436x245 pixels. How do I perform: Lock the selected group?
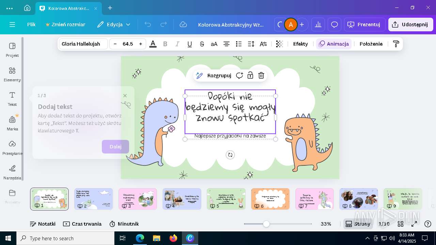tap(250, 76)
